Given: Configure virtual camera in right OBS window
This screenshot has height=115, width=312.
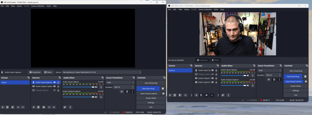Looking at the screenshot, I should coord(306,81).
